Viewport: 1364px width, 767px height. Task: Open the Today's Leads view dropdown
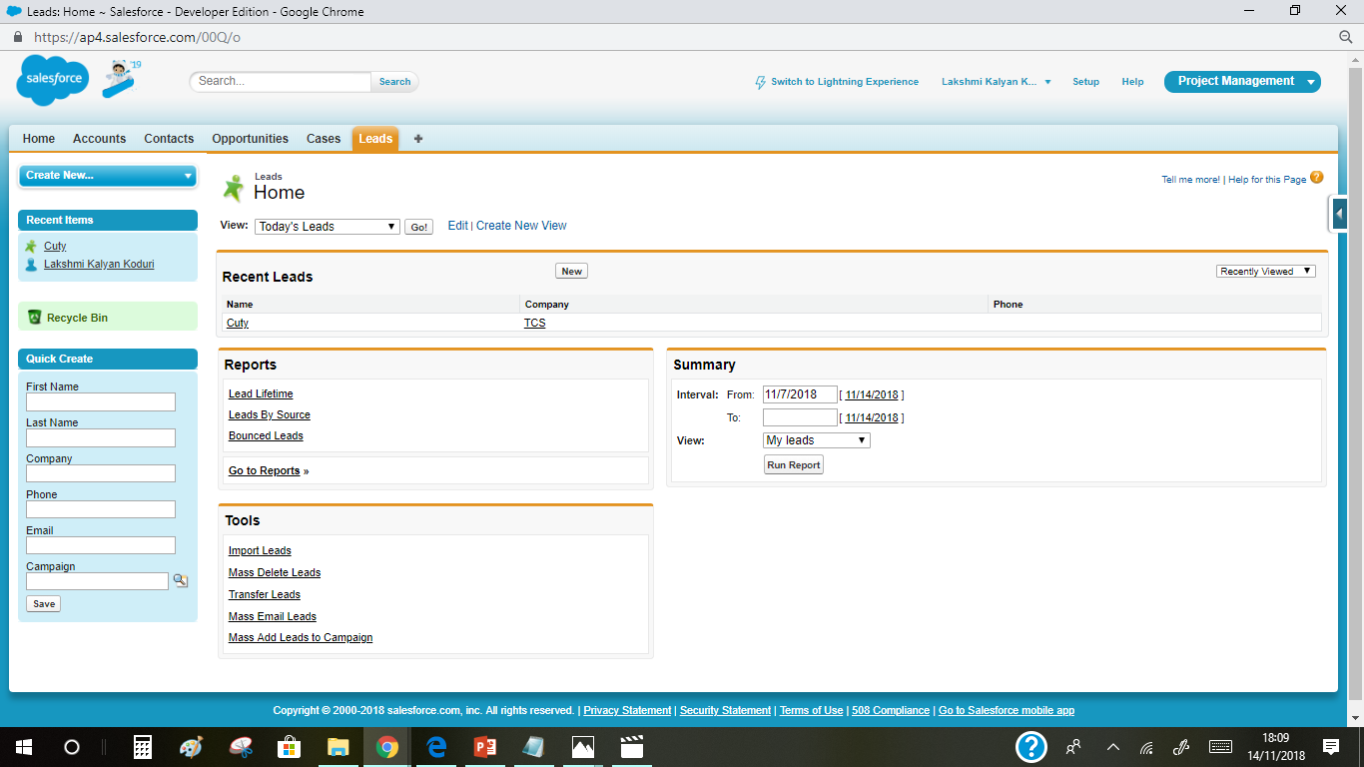click(x=327, y=227)
